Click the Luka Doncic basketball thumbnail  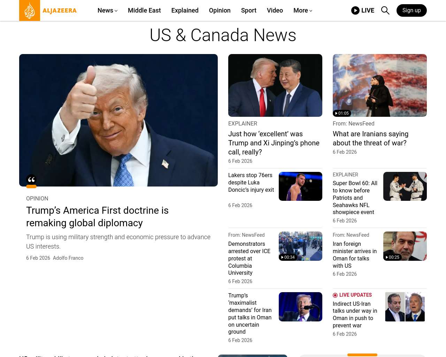[300, 186]
